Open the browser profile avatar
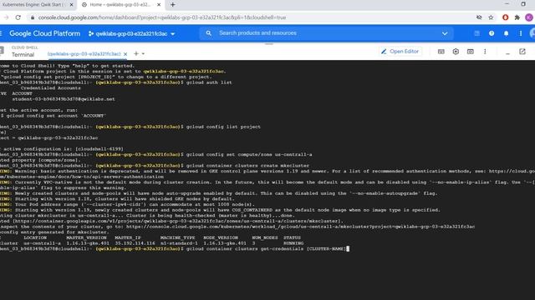This screenshot has width=535, height=300. pyautogui.click(x=529, y=17)
